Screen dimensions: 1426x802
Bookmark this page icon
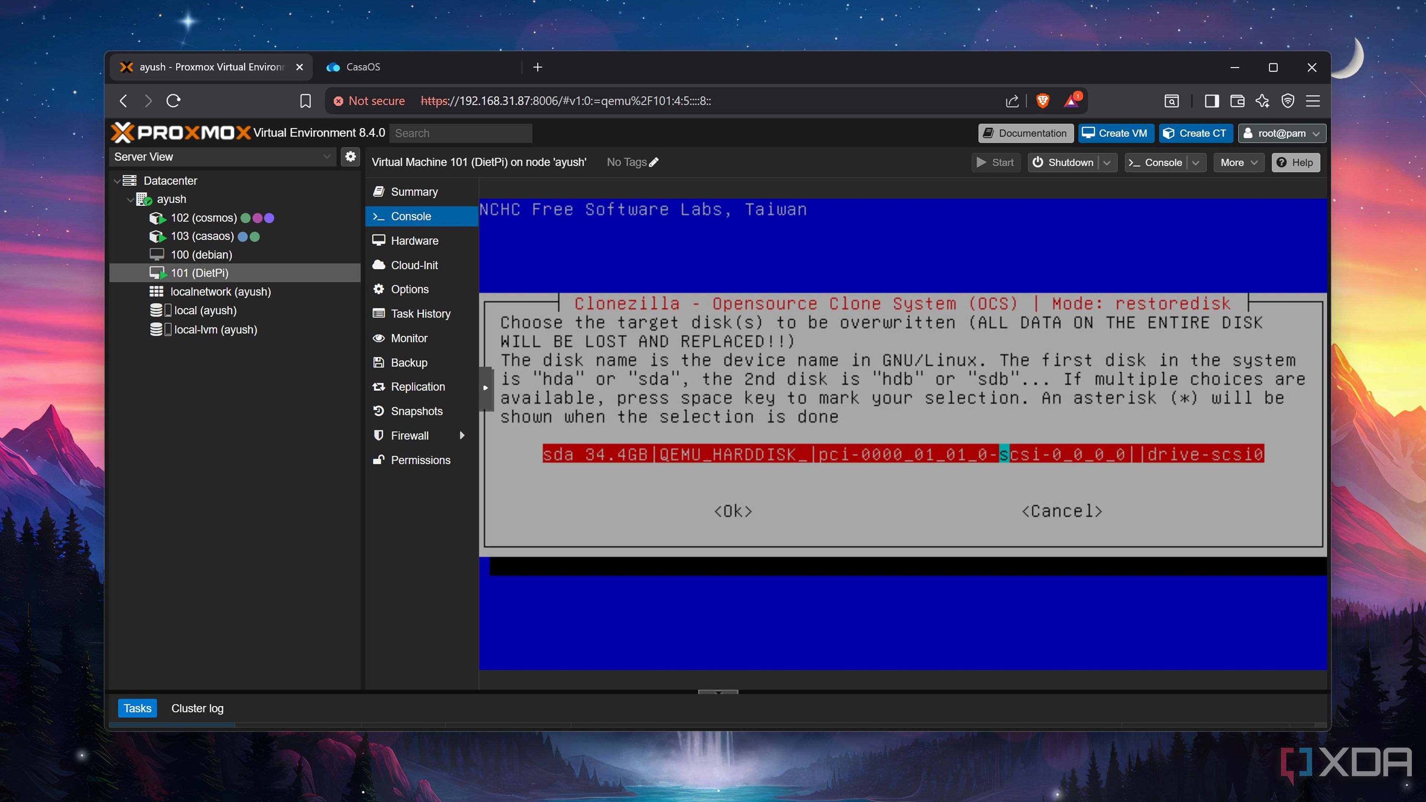coord(305,101)
